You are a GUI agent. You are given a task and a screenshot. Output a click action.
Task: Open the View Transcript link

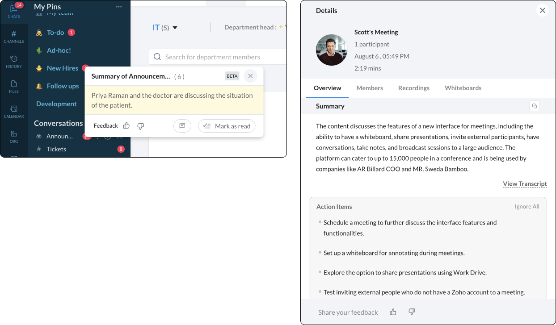524,183
